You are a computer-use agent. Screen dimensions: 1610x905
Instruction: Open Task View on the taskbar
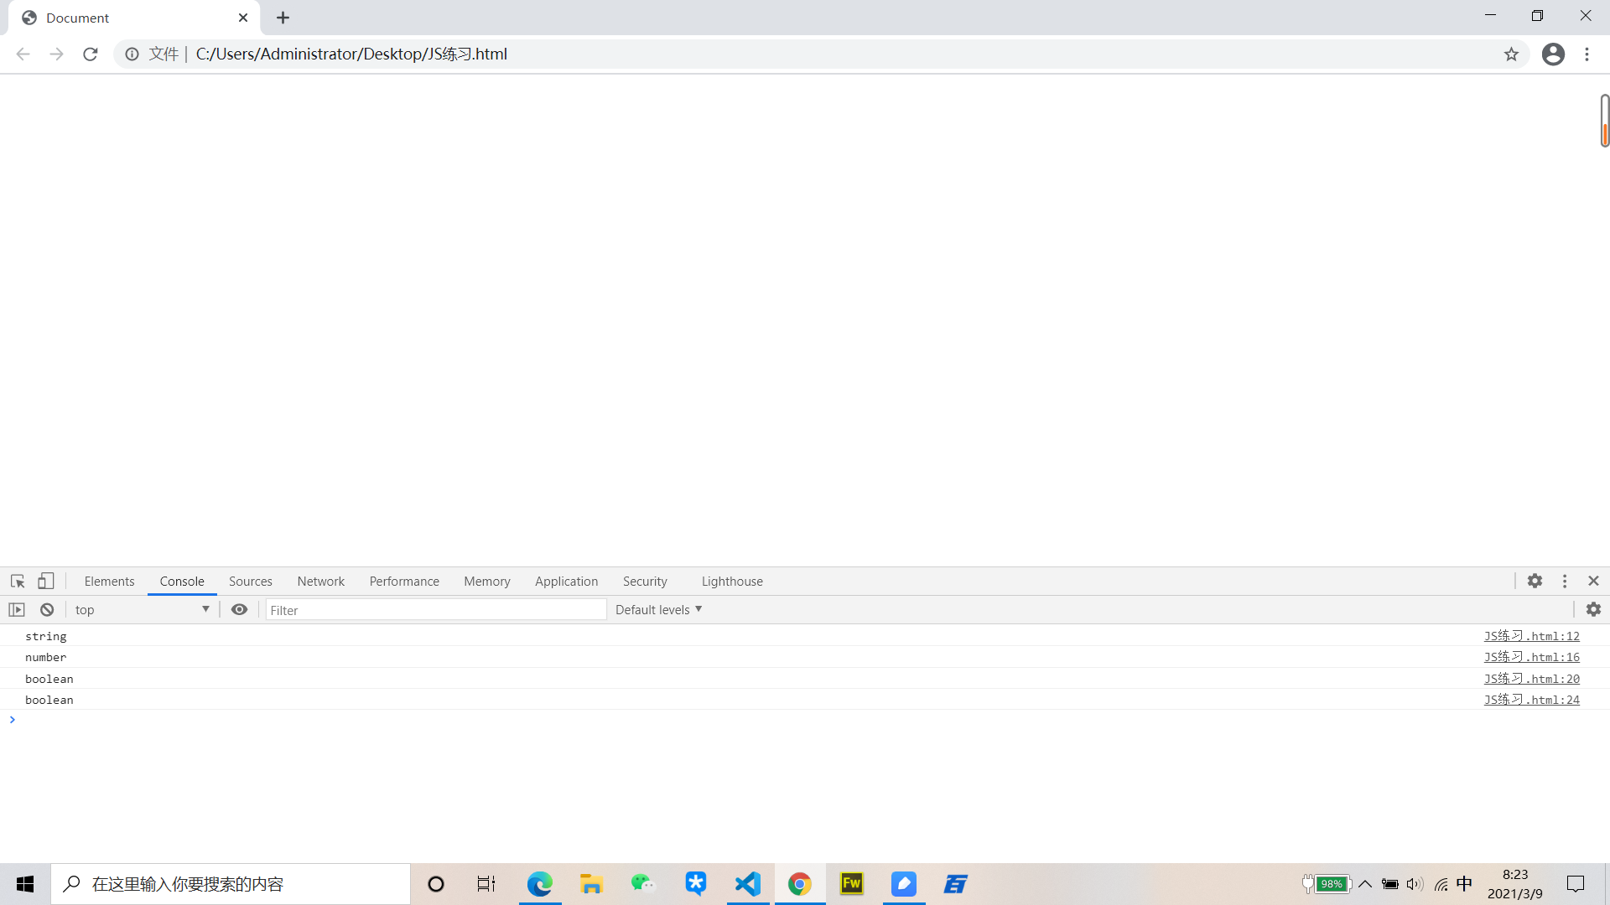(x=486, y=884)
